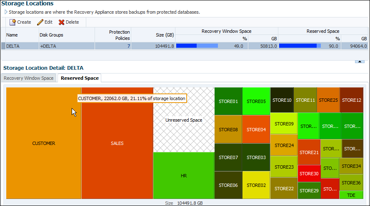Click the Recovery Window Space progress bar
This screenshot has width=370, height=206.
(x=197, y=46)
